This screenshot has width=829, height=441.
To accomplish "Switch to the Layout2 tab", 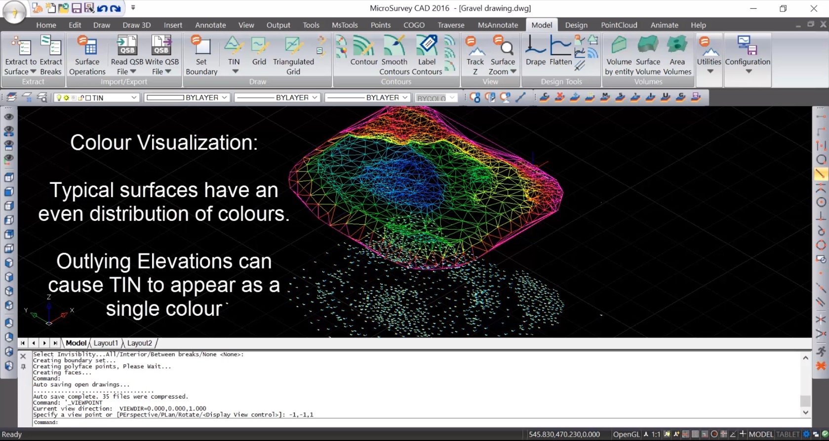I will tap(140, 343).
